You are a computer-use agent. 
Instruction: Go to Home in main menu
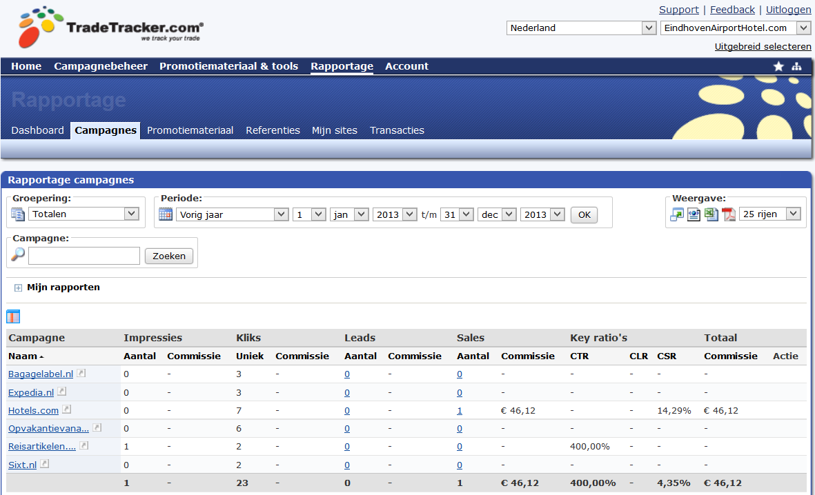coord(26,66)
